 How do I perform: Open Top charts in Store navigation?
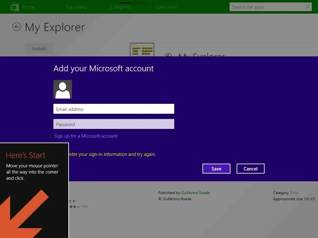[76, 7]
